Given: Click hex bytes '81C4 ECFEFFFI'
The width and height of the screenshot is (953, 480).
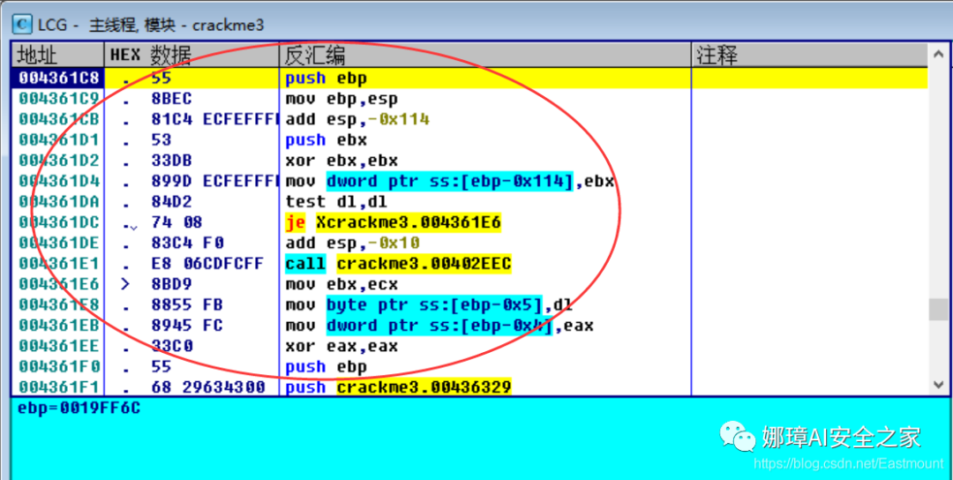Looking at the screenshot, I should (x=214, y=119).
